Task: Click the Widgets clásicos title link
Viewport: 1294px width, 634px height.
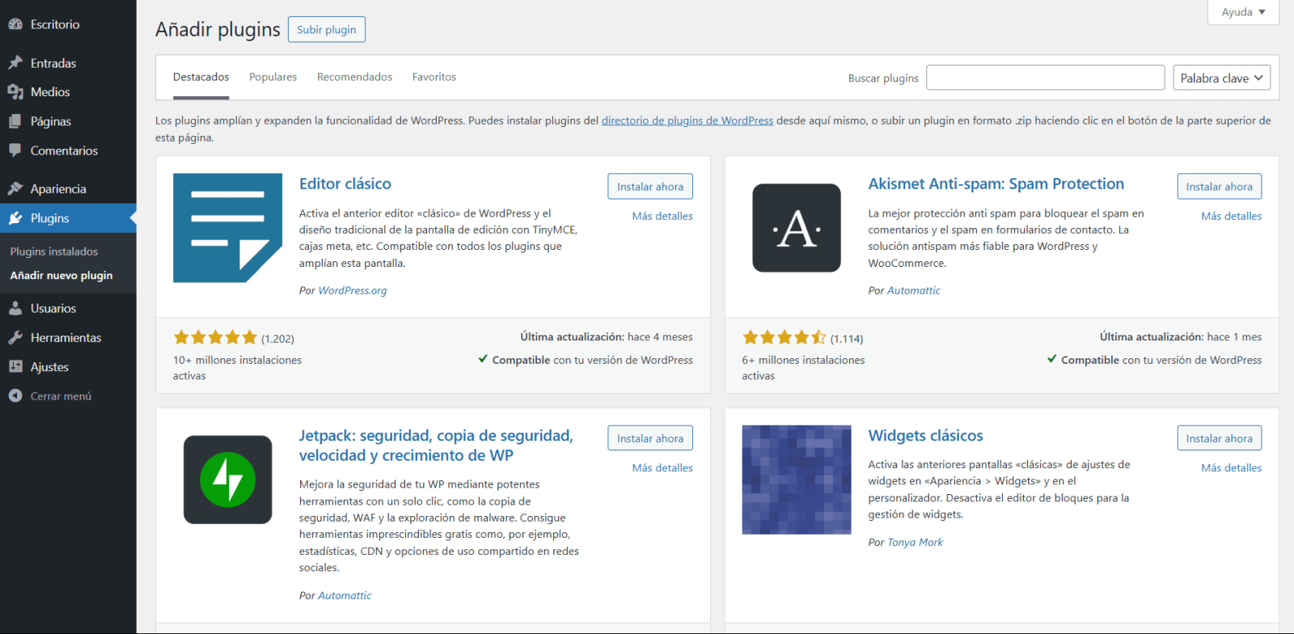Action: coord(926,435)
